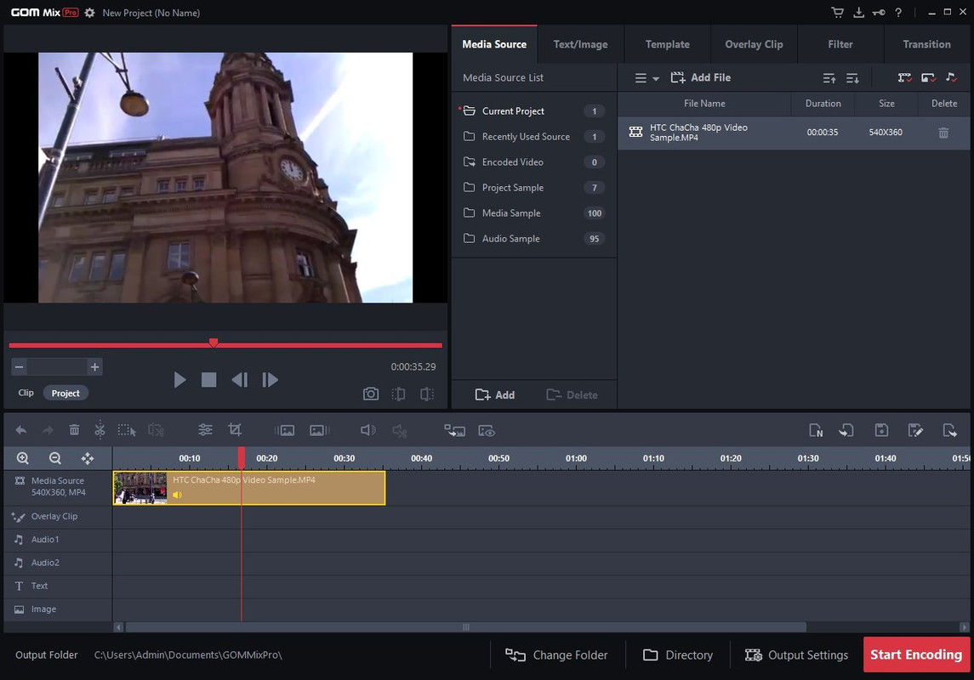Expand the list view dropdown beside Add File
The width and height of the screenshot is (974, 680).
tap(646, 78)
